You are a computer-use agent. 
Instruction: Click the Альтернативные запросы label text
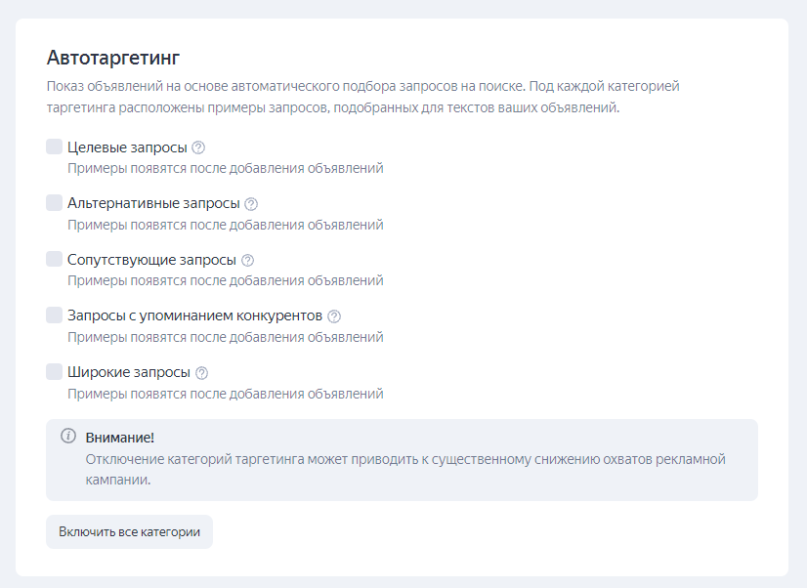point(153,204)
